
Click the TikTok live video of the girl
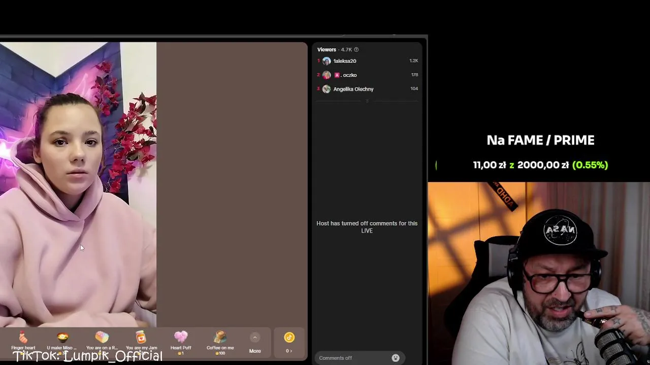78,185
